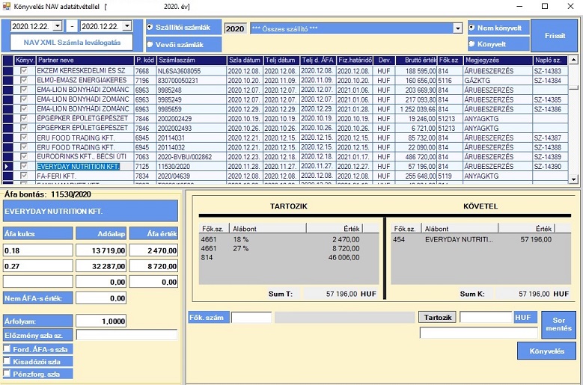
Task: Click the Frissít refresh button
Action: (555, 36)
